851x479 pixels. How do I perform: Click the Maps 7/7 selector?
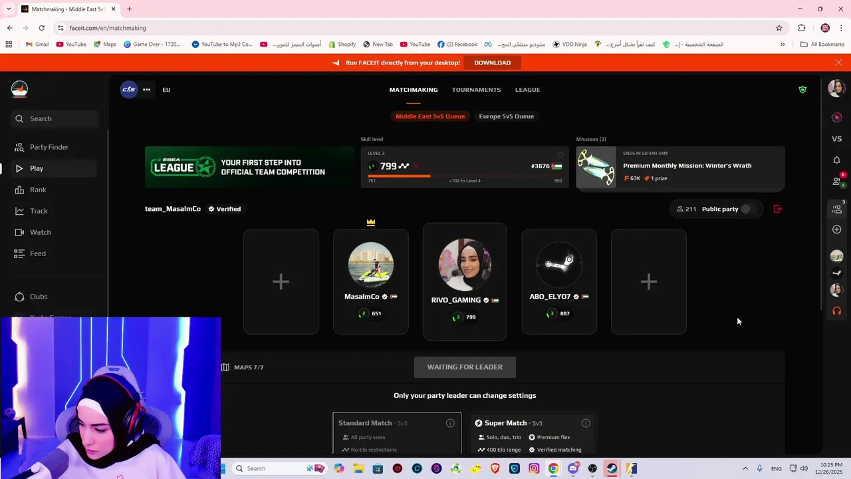[243, 367]
